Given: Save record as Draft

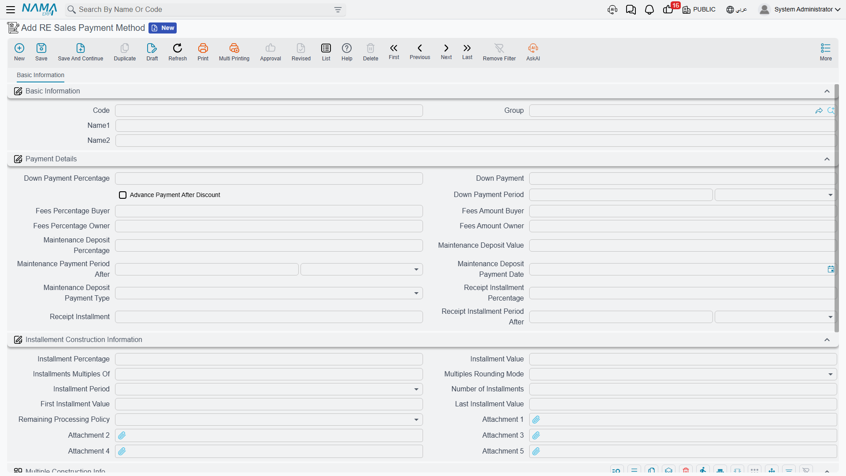Looking at the screenshot, I should click(x=152, y=52).
